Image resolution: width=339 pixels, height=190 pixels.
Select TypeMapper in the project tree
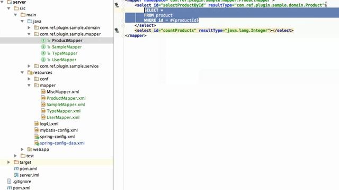coord(65,53)
